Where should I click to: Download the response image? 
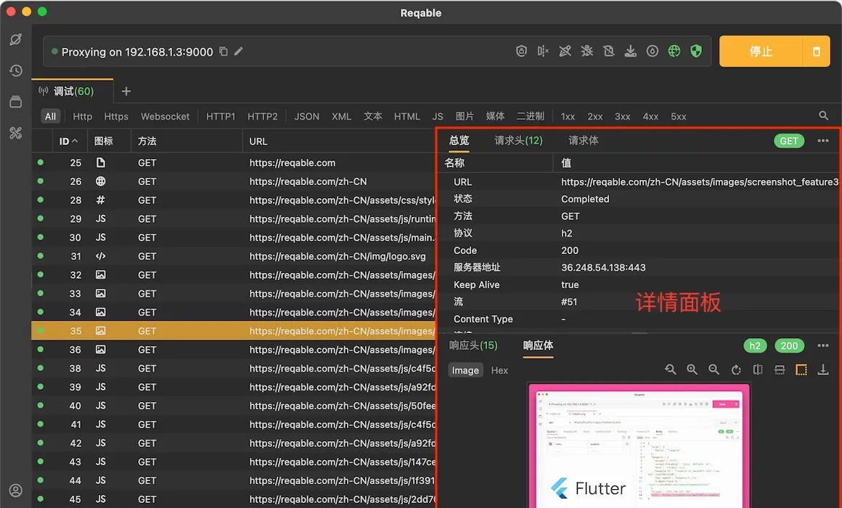[822, 369]
